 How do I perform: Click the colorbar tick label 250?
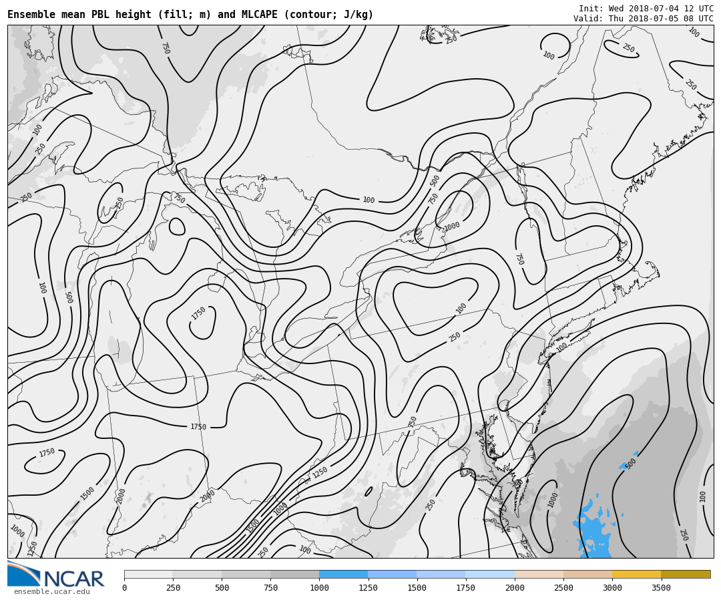pyautogui.click(x=173, y=587)
